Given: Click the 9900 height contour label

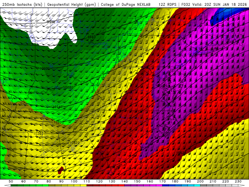Looking at the screenshot, I should click(51, 22).
